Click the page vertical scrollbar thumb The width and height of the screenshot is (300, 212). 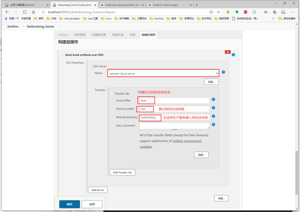297,172
